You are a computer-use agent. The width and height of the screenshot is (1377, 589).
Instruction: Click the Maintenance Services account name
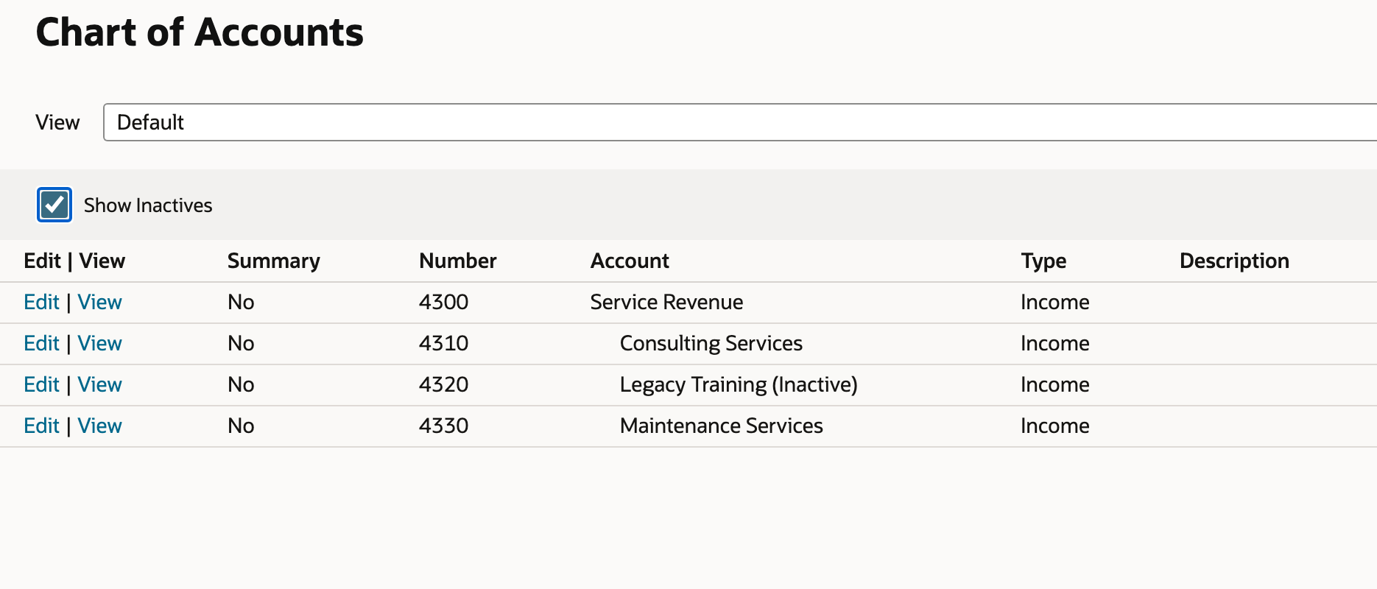[x=722, y=426]
